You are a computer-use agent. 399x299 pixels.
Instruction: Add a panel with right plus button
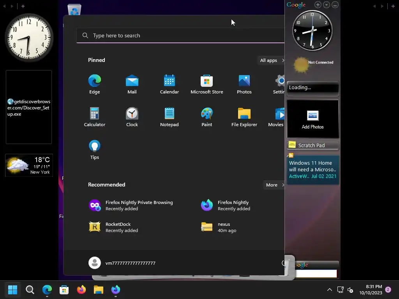tap(393, 6)
